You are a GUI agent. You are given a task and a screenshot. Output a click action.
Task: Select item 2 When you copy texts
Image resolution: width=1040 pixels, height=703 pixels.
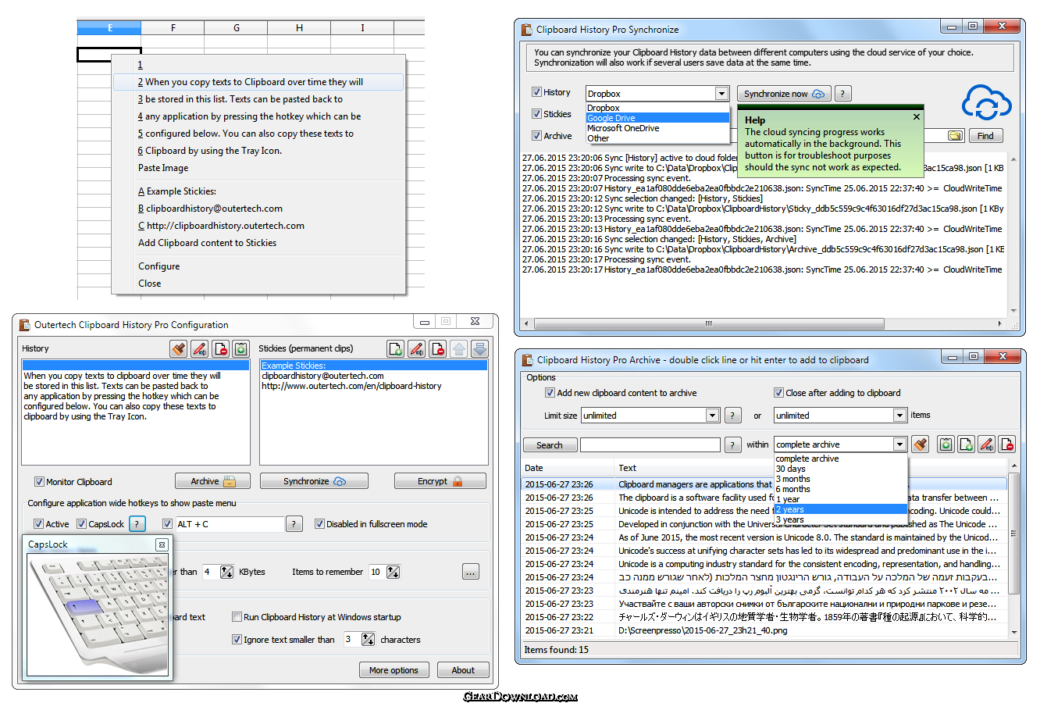pos(258,82)
